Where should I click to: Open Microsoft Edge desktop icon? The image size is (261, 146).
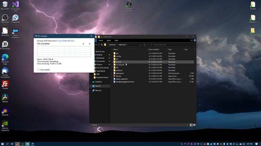tap(5, 59)
